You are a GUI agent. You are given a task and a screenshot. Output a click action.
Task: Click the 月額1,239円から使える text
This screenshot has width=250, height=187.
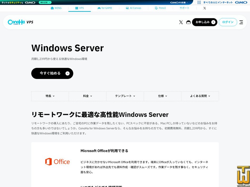59,59
